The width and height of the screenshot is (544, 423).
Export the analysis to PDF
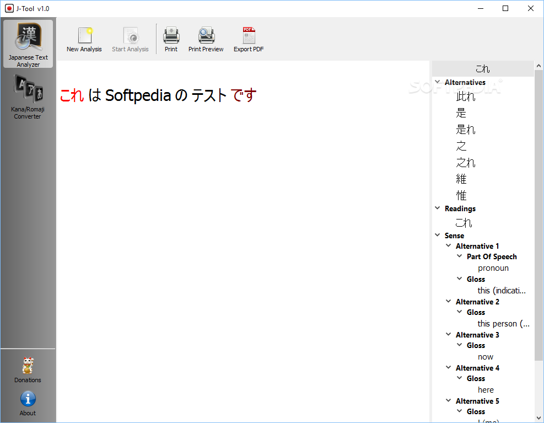[249, 40]
